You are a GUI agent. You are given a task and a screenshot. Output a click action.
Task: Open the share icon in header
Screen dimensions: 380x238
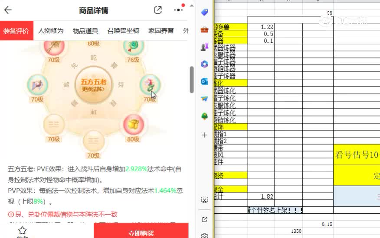coord(158,10)
